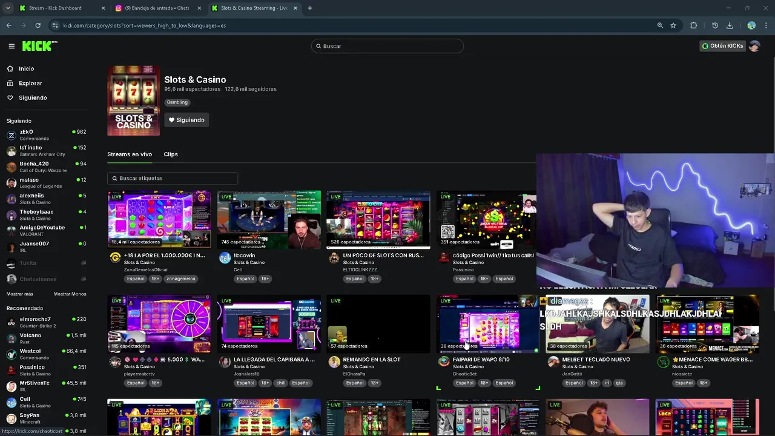
Task: Select the Gambling tag
Action: tap(177, 102)
